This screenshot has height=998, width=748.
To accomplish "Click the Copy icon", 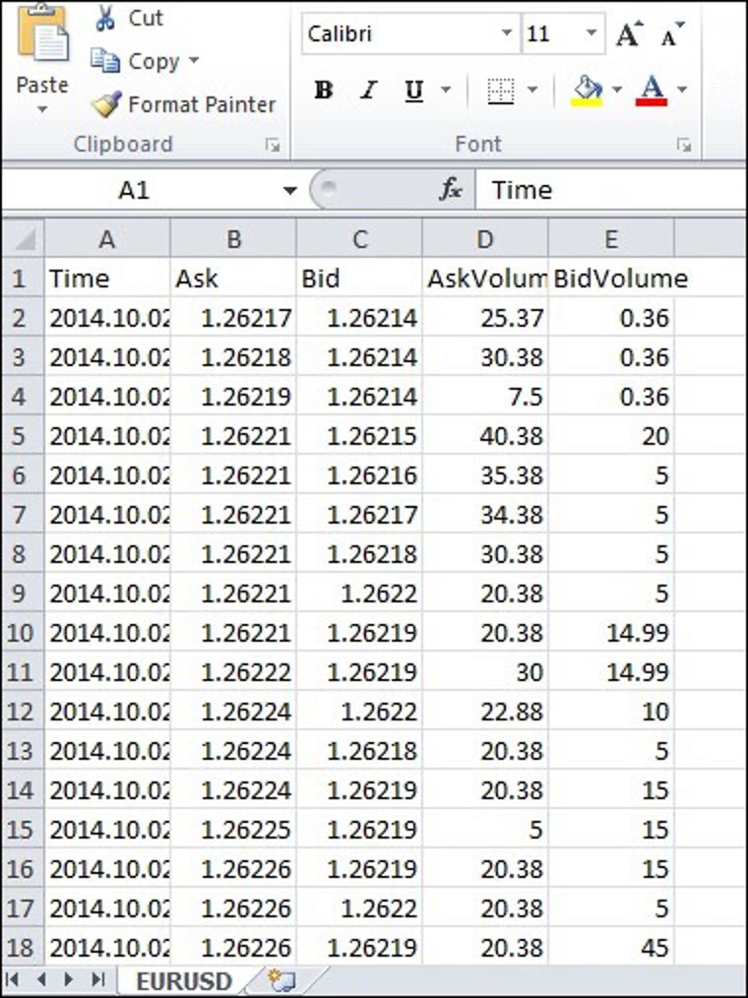I will click(105, 61).
